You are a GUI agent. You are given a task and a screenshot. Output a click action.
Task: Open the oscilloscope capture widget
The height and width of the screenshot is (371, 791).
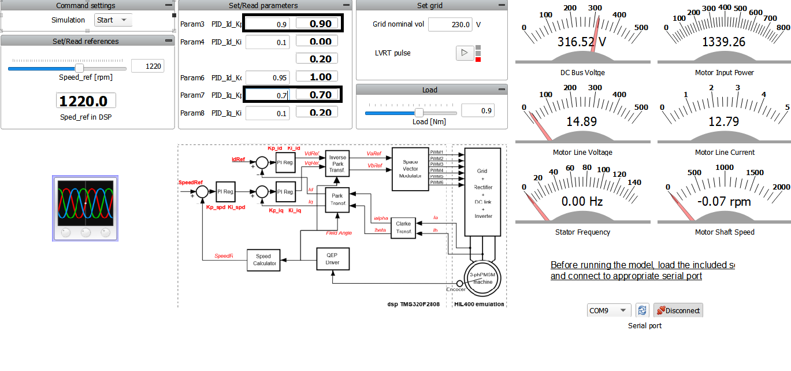pyautogui.click(x=86, y=209)
